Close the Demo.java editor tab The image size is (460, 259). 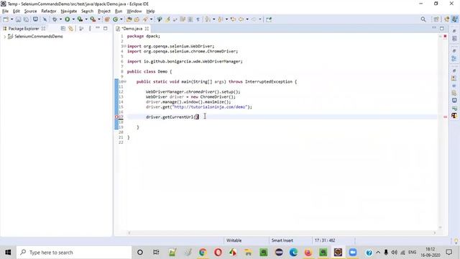147,29
